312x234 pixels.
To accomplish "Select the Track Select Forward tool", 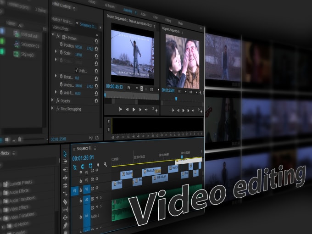I will point(65,162).
